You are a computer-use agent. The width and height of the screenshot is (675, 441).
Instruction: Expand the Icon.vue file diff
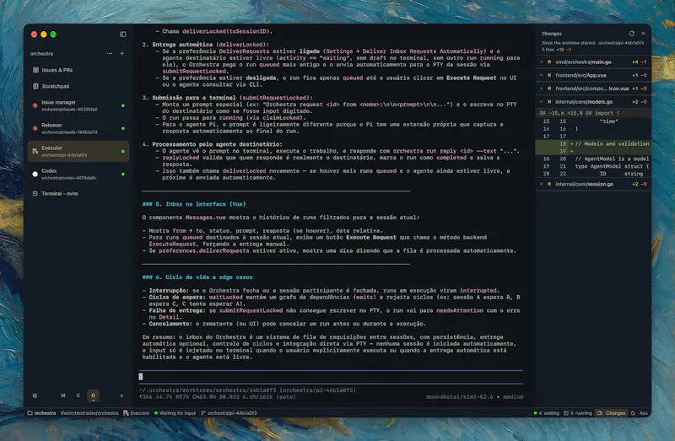coord(542,89)
